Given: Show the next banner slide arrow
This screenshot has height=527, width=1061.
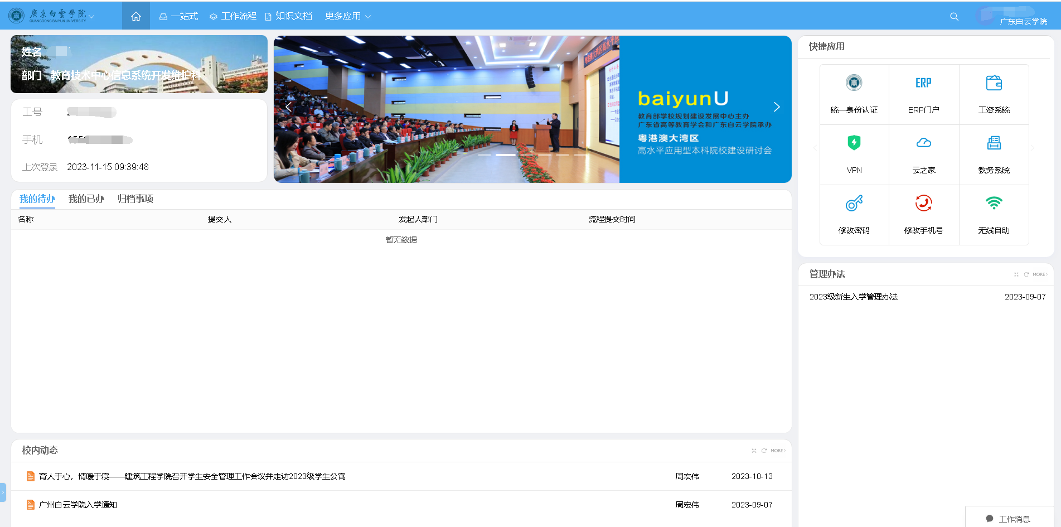Looking at the screenshot, I should click(x=776, y=107).
